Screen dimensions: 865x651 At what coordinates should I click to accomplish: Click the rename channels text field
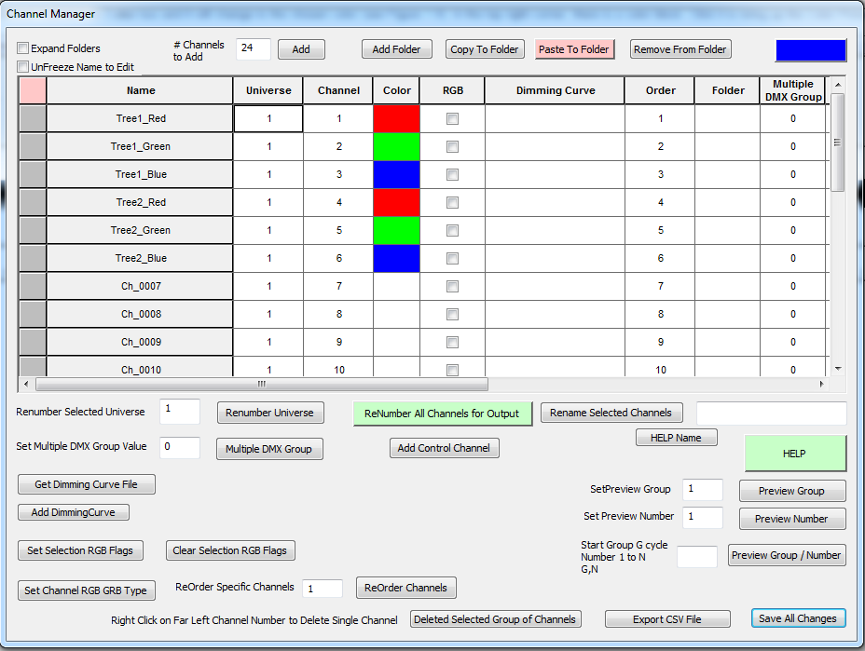[x=771, y=414]
